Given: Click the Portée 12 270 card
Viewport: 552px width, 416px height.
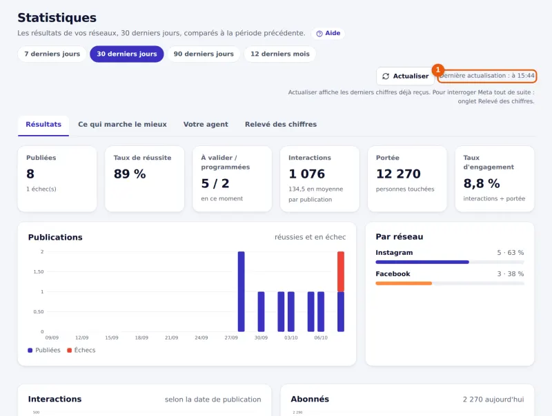Looking at the screenshot, I should click(x=407, y=179).
